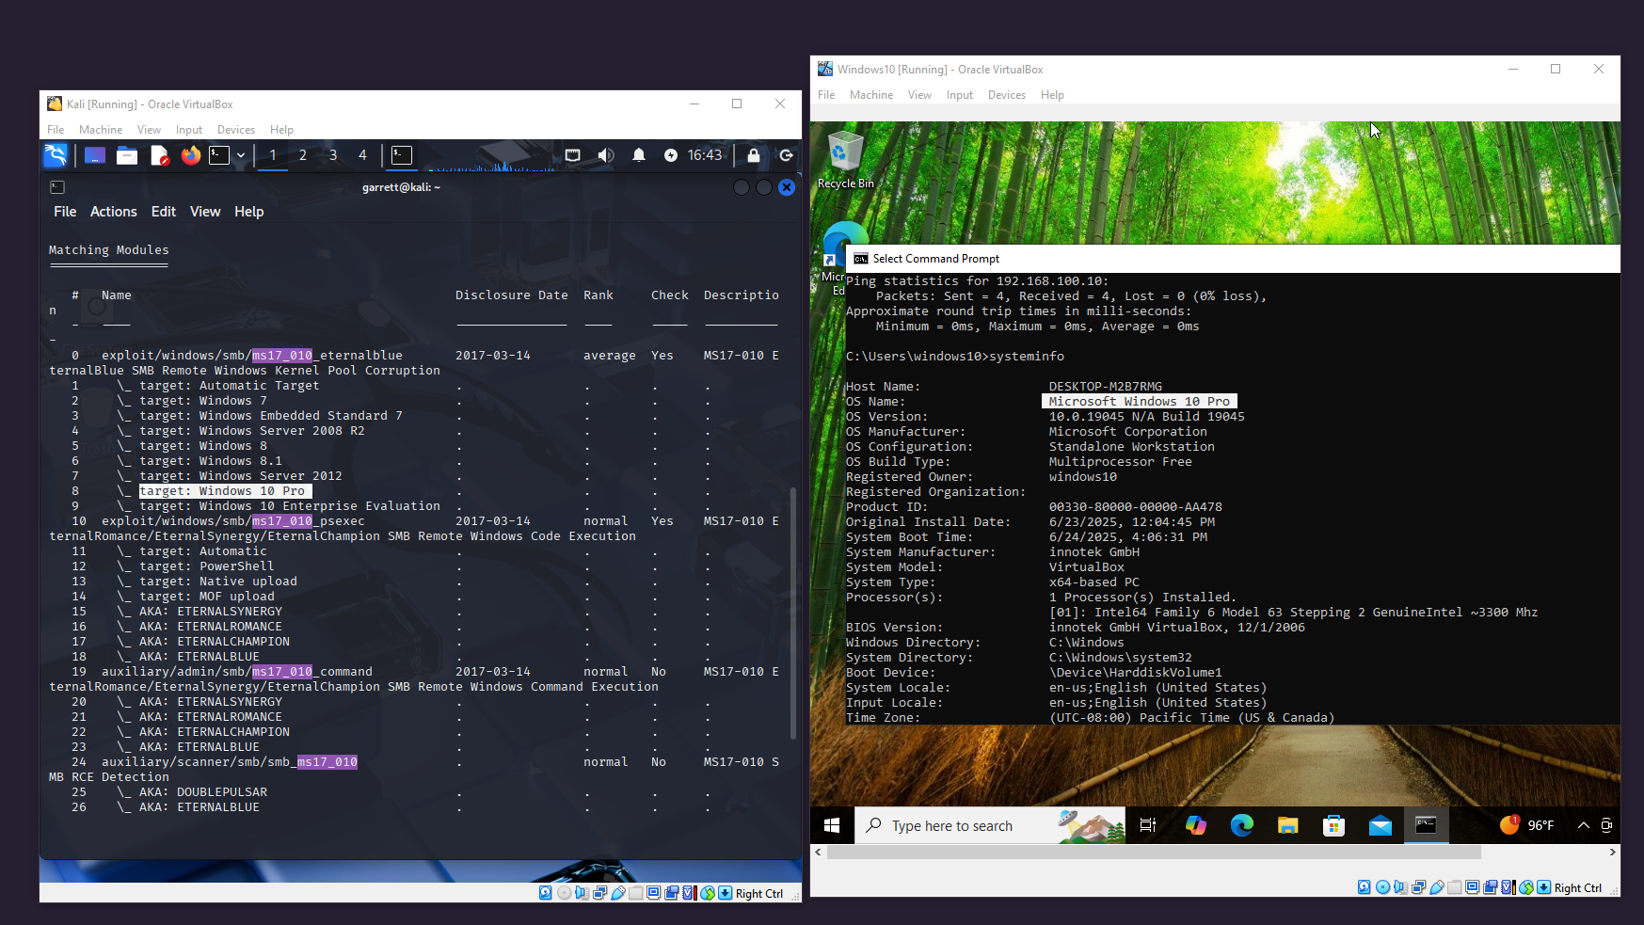Open the Kali dragon applications menu
1644x925 pixels.
[56, 155]
